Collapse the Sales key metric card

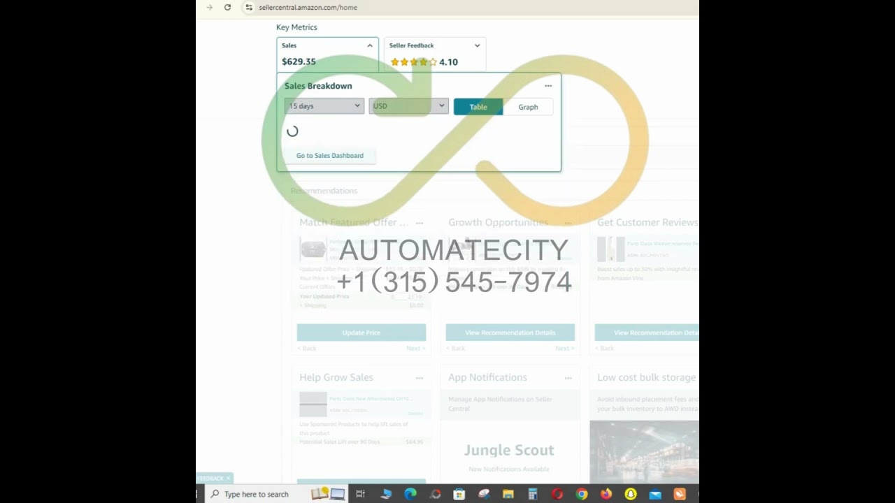click(x=370, y=45)
